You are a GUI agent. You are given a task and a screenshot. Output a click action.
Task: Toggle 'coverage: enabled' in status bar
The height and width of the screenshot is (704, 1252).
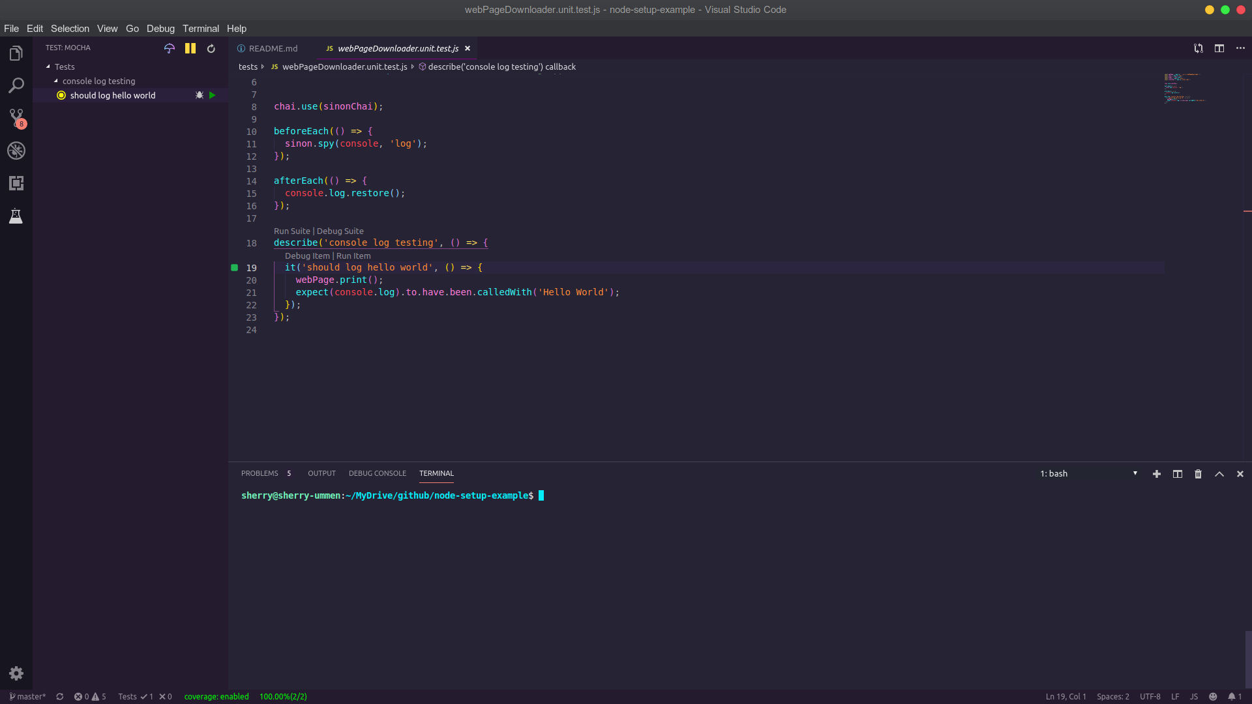[x=216, y=697]
